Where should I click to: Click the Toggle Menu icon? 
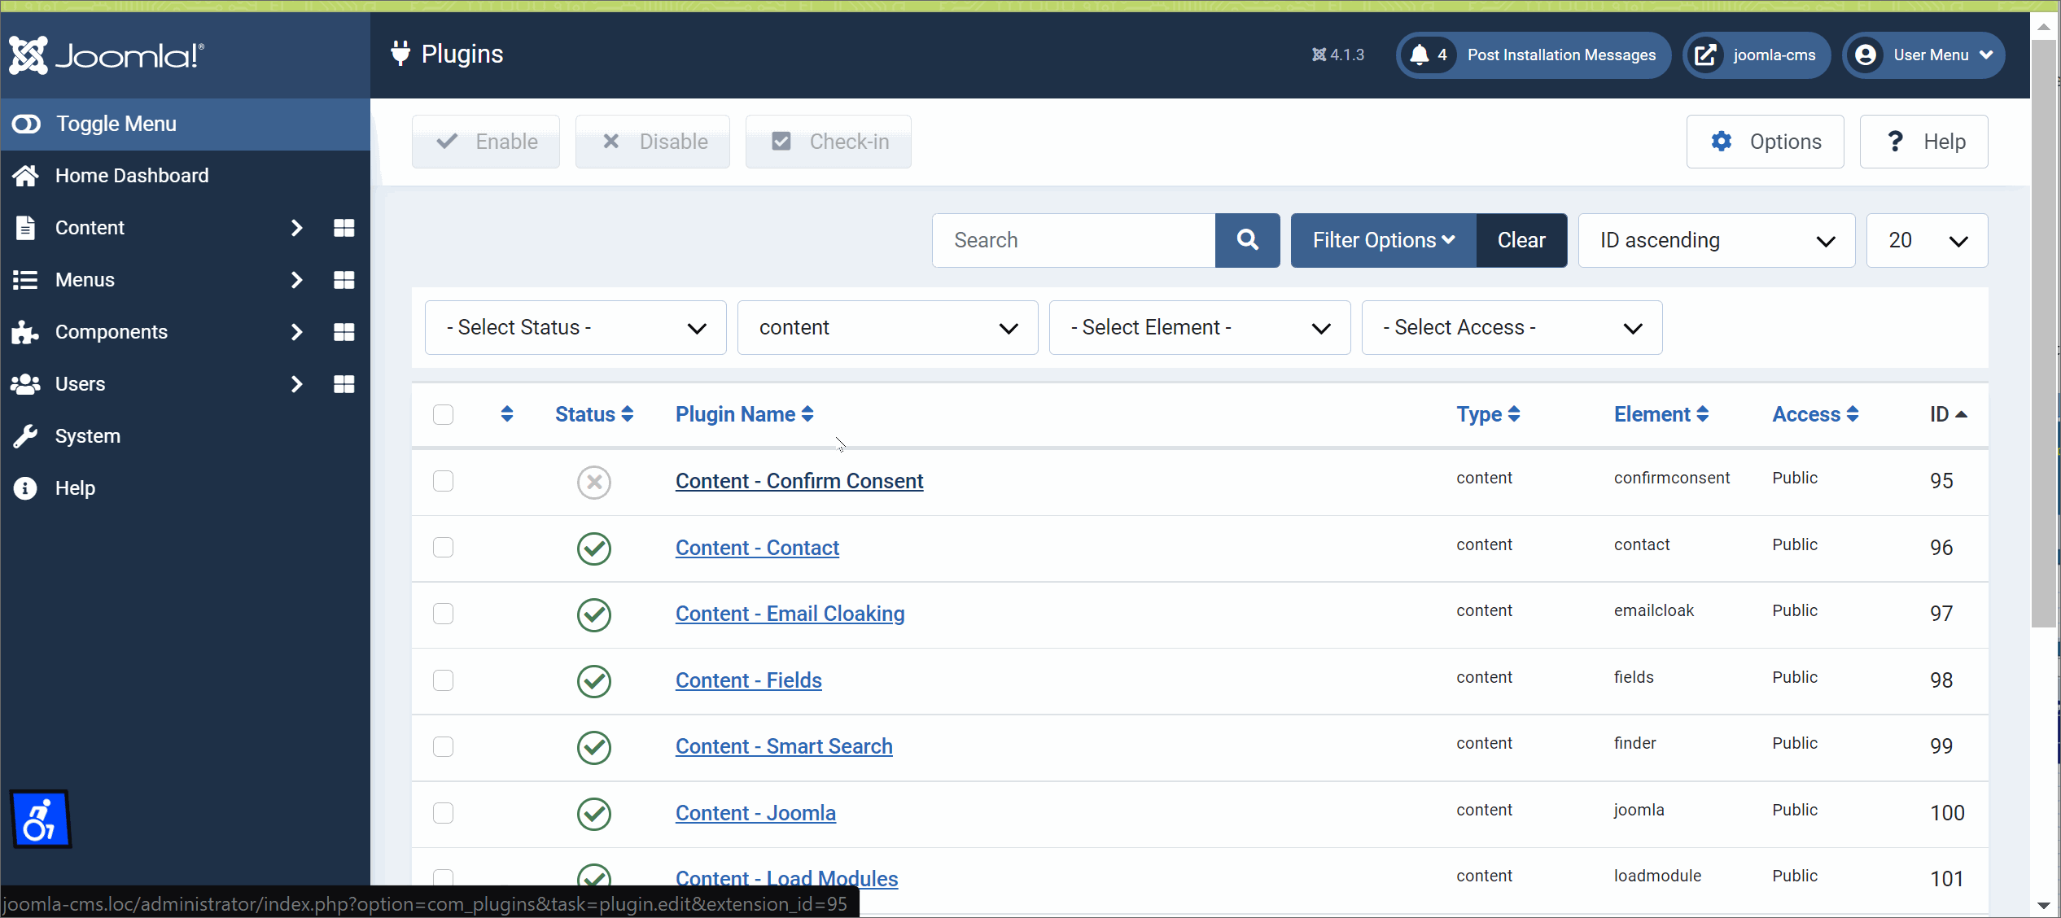26,123
